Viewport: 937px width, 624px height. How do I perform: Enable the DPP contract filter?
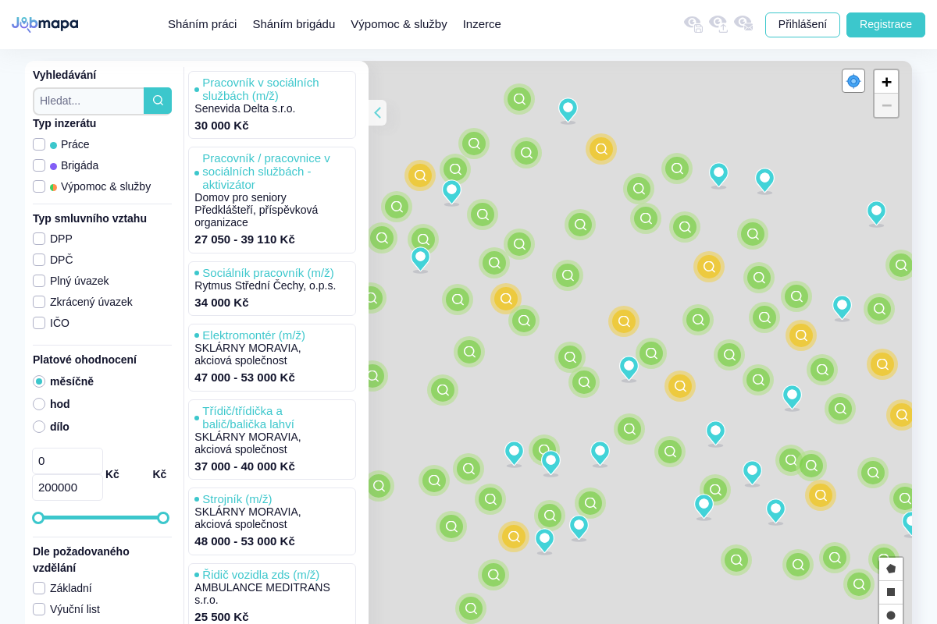click(x=39, y=239)
